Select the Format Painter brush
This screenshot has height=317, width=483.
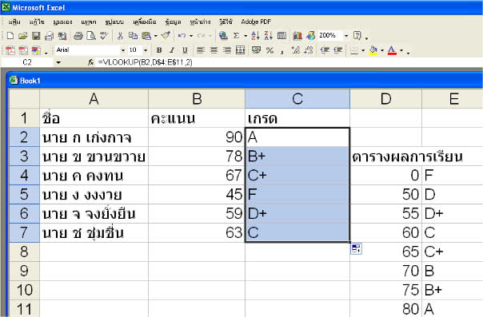[x=166, y=36]
